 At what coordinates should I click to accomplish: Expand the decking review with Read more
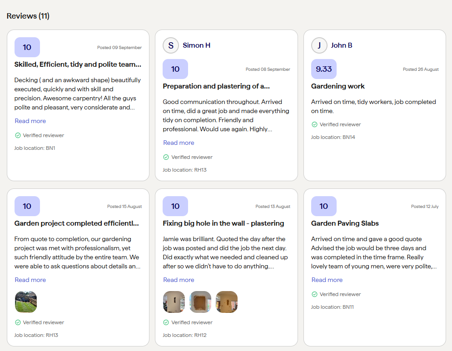click(30, 121)
